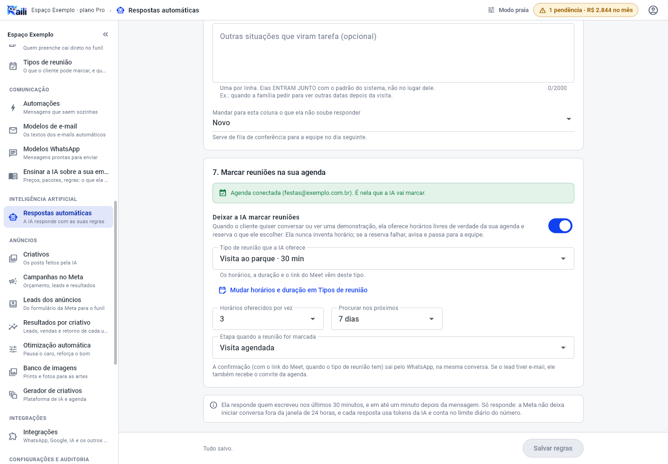Open Modelos WhatsApp menu item
Image resolution: width=668 pixels, height=464 pixels.
(x=58, y=153)
